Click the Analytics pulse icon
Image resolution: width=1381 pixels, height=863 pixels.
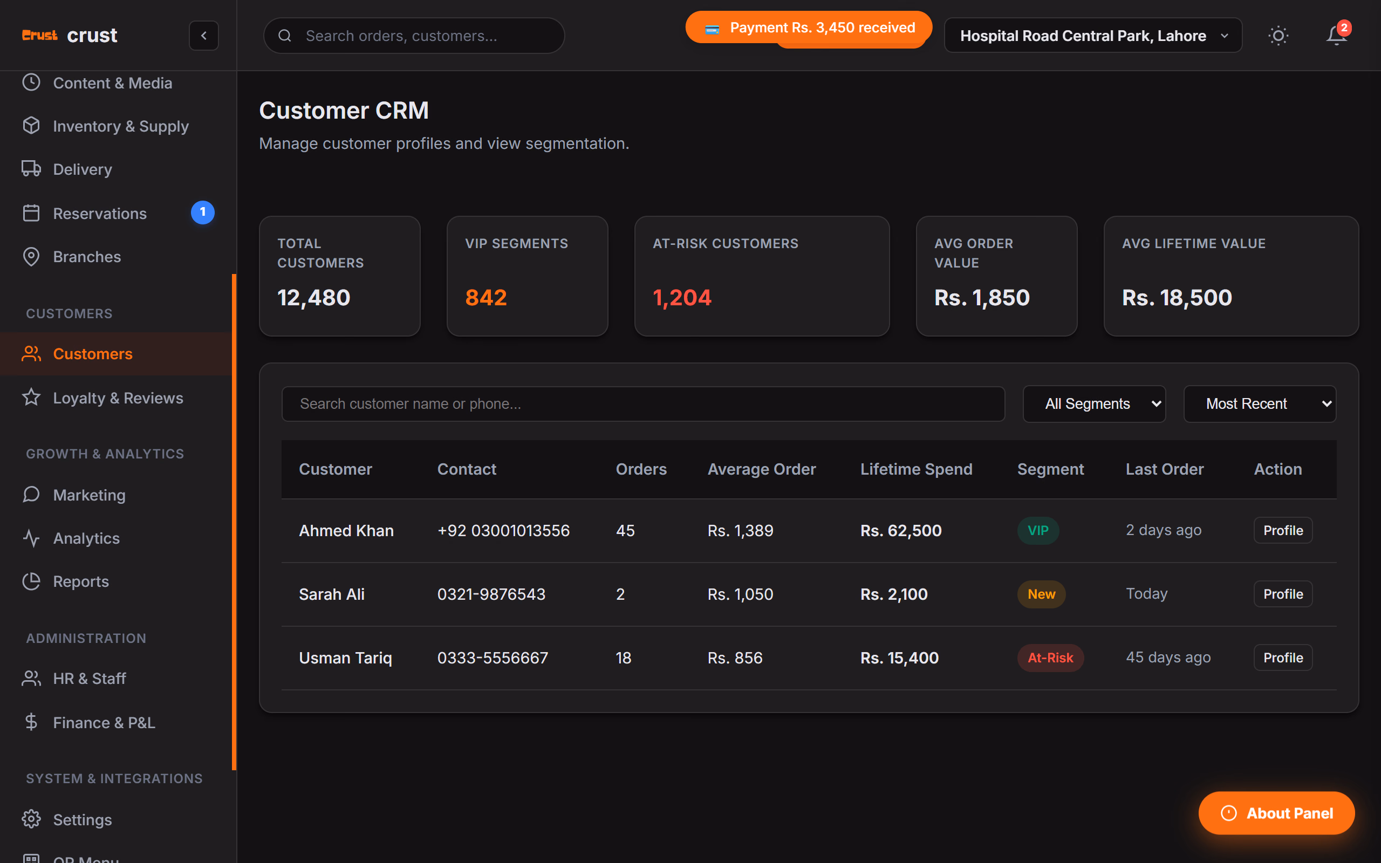(31, 538)
